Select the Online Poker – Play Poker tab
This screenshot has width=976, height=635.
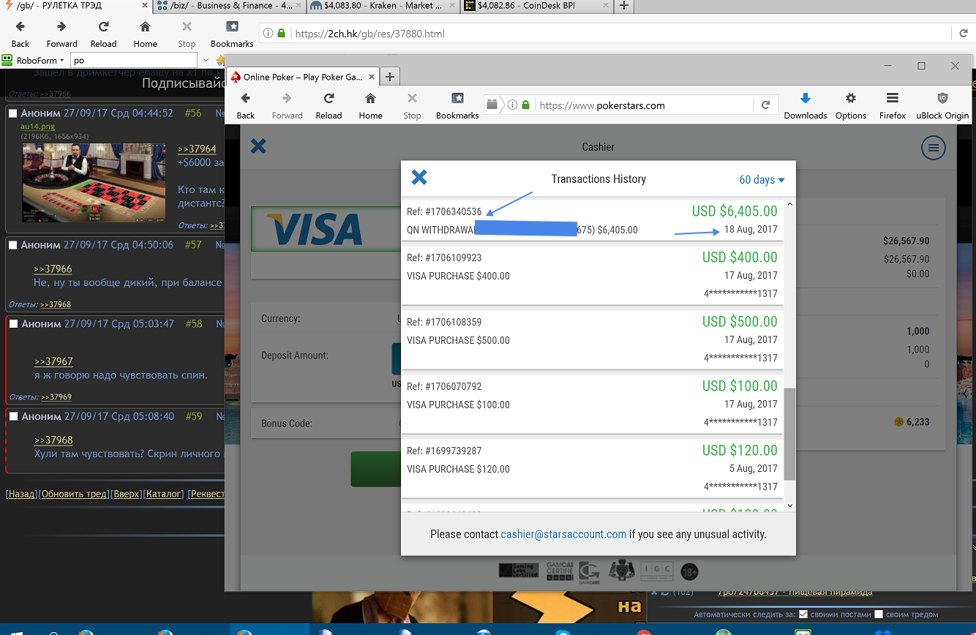pos(302,77)
